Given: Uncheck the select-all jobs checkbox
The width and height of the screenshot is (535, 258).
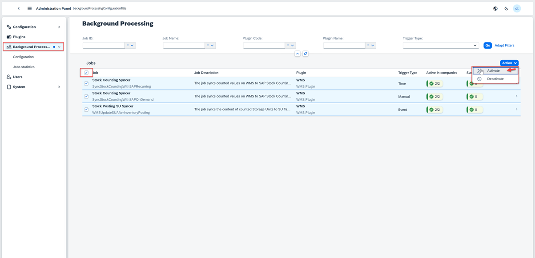Looking at the screenshot, I should 86,73.
